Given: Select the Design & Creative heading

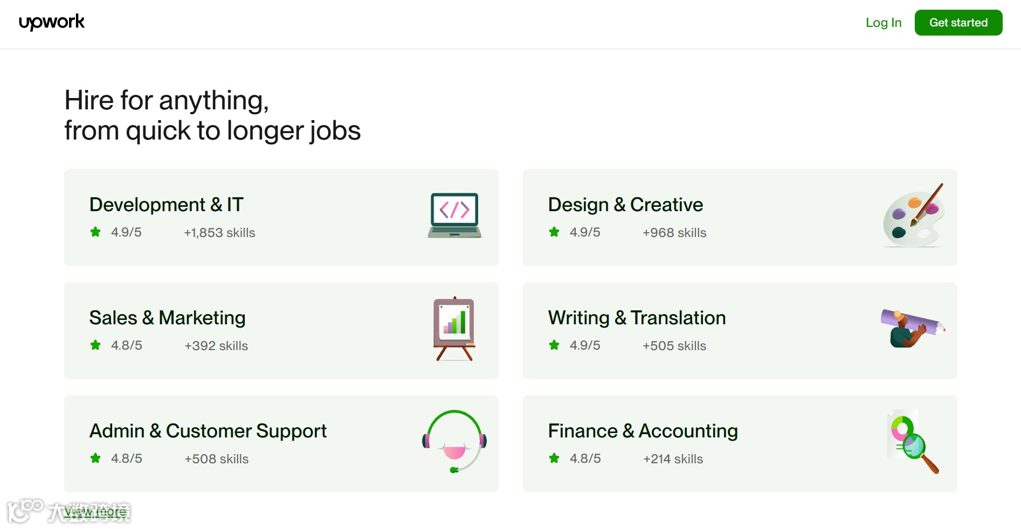Looking at the screenshot, I should click(x=625, y=205).
